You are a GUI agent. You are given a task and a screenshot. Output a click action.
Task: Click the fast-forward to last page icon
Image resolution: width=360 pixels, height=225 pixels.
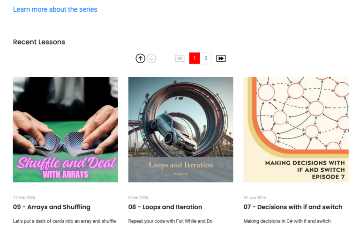click(x=221, y=58)
